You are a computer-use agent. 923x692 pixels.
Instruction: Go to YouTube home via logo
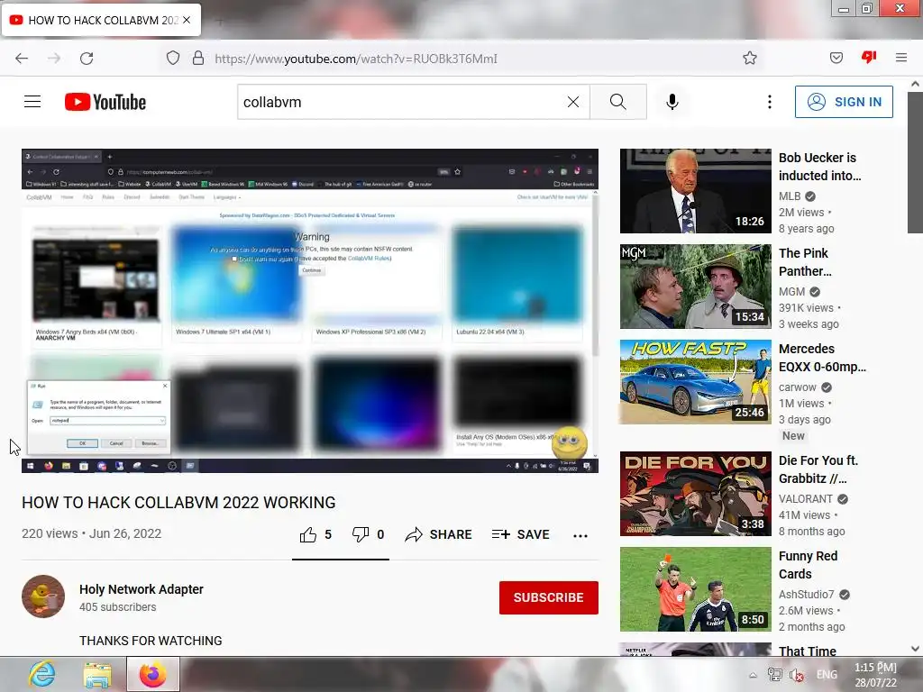click(105, 102)
